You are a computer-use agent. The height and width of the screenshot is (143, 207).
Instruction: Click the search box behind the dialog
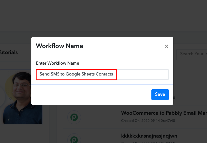pyautogui.click(x=192, y=55)
